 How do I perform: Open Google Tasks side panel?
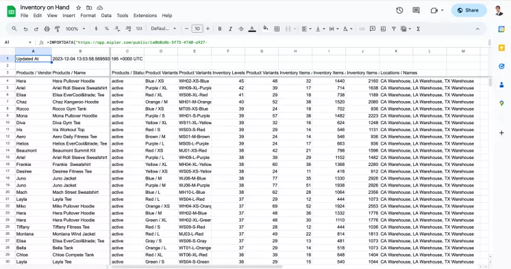(x=501, y=66)
